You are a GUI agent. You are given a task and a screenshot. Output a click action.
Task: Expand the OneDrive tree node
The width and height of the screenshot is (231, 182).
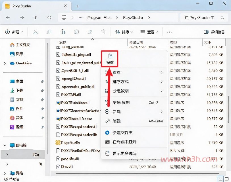[5, 63]
